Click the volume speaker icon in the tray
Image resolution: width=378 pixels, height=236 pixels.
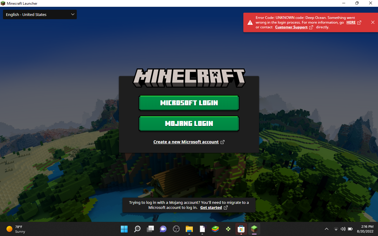343,229
